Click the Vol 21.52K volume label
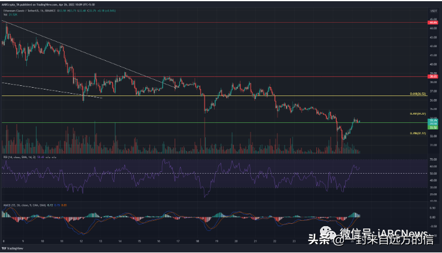Viewport: 442px width, 253px height. tap(10, 14)
